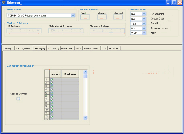Screen dimensions: 184x134
Task: Click the IP address column header
Action: (70, 74)
